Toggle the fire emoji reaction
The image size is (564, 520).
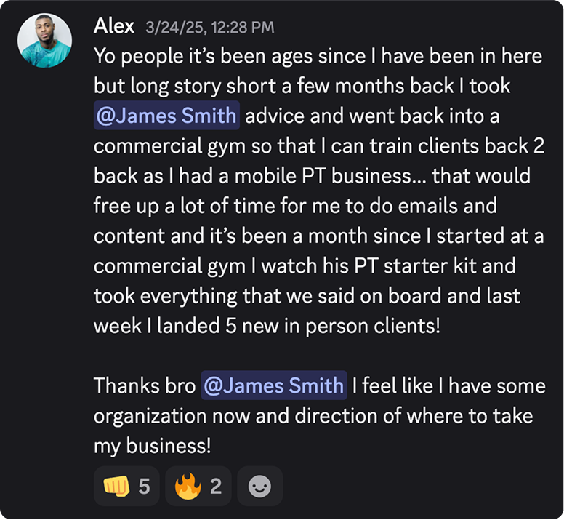point(198,486)
